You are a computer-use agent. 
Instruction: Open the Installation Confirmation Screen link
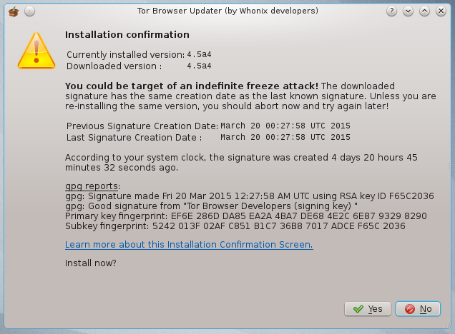click(189, 245)
